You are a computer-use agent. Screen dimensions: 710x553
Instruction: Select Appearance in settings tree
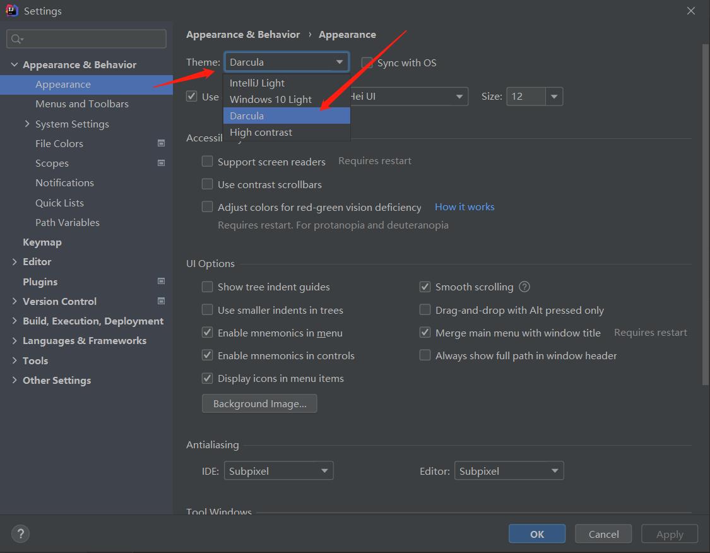86,84
